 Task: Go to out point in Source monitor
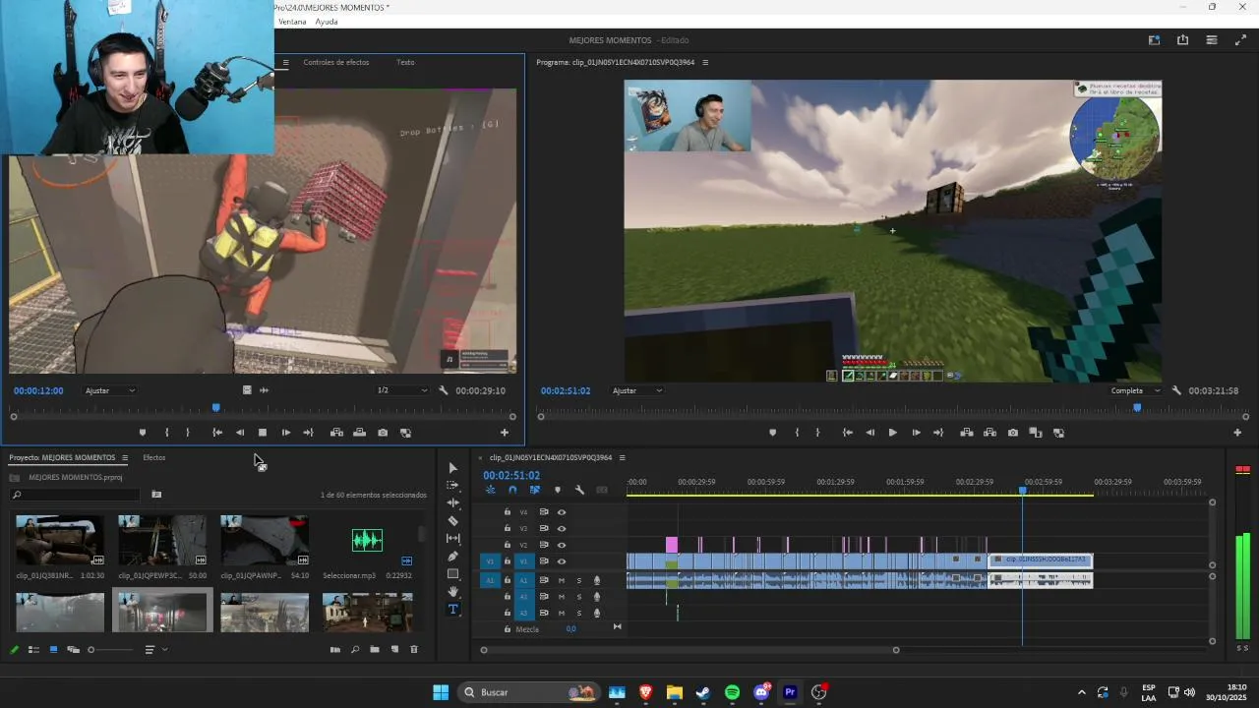(308, 433)
